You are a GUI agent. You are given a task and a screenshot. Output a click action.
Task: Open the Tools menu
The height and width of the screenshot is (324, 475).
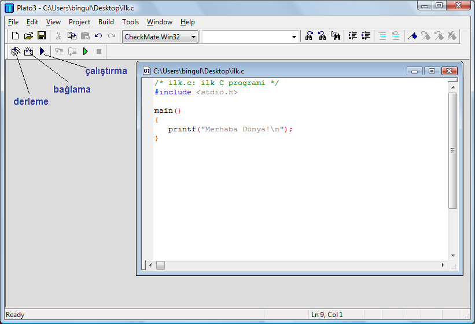click(x=130, y=22)
